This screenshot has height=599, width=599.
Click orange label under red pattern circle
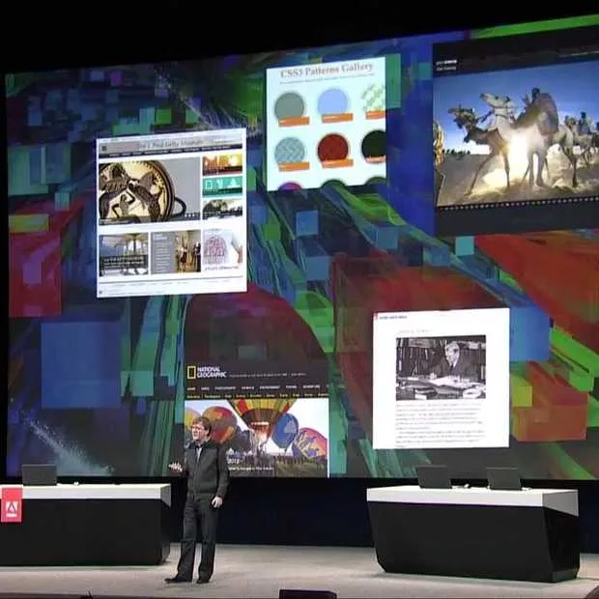[x=337, y=163]
